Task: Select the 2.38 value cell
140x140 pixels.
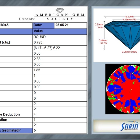Action: pos(60,59)
